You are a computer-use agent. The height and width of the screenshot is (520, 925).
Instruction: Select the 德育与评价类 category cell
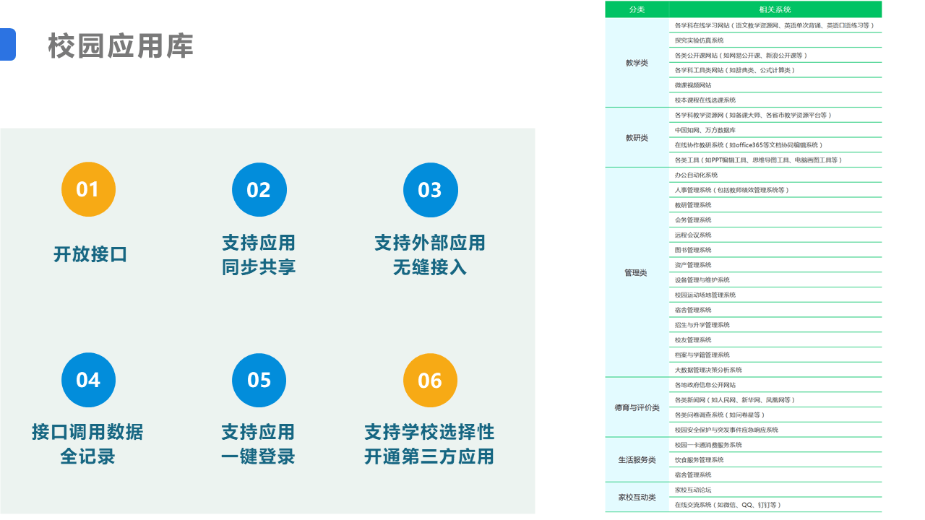point(637,407)
